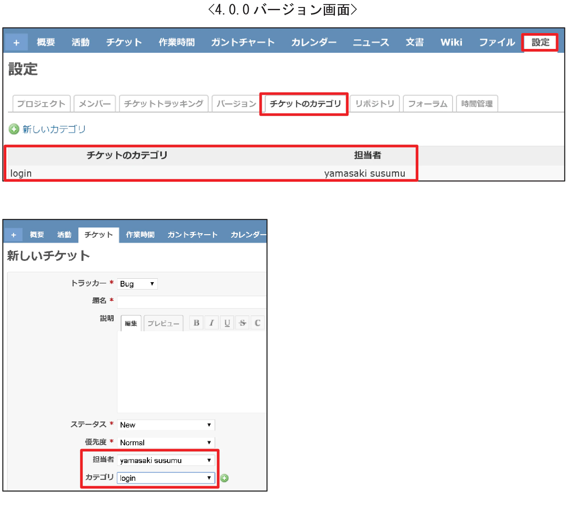Switch to the リポジトリ settings tab

[375, 104]
